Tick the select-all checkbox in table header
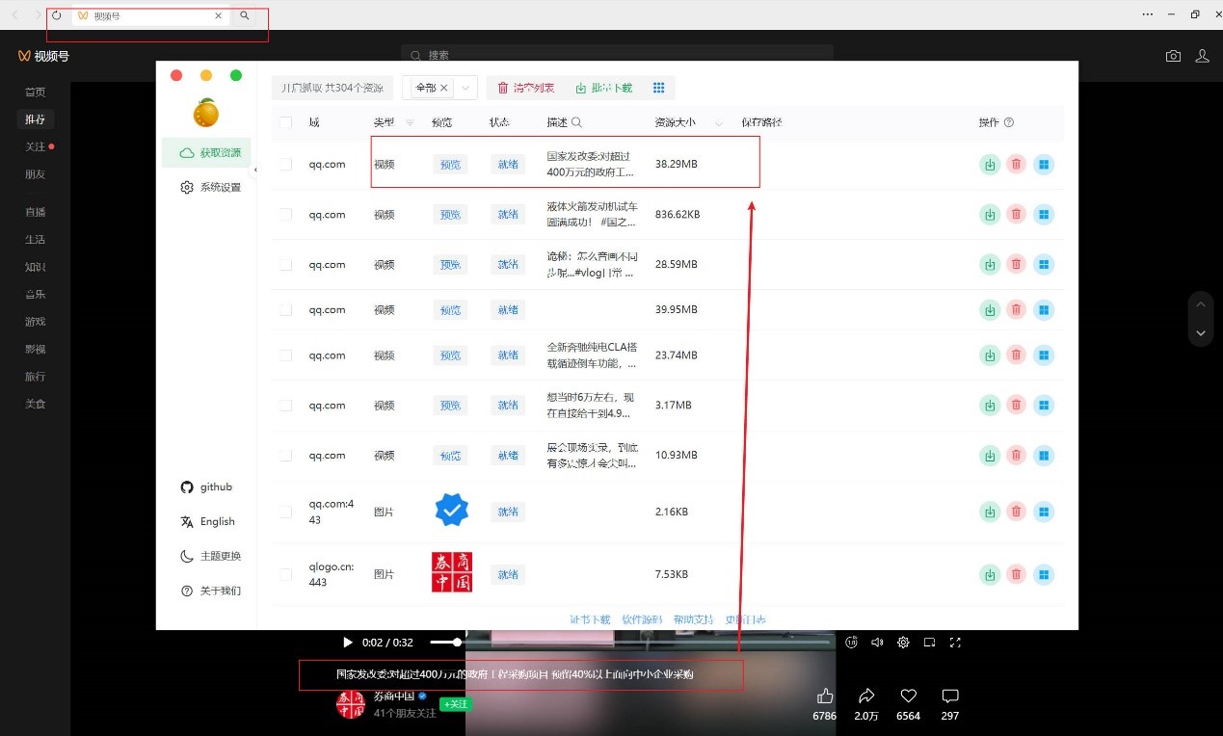Screen dimensions: 1223x736 pyautogui.click(x=285, y=122)
